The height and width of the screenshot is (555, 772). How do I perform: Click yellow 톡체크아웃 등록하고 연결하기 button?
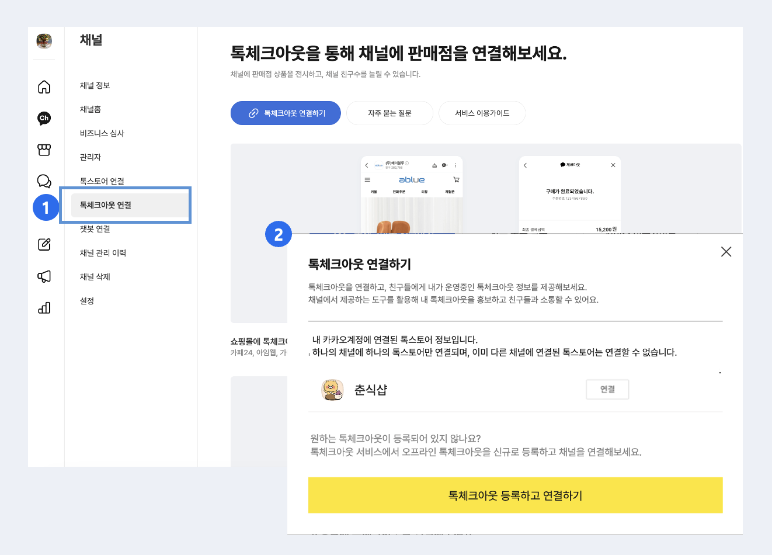pyautogui.click(x=515, y=495)
